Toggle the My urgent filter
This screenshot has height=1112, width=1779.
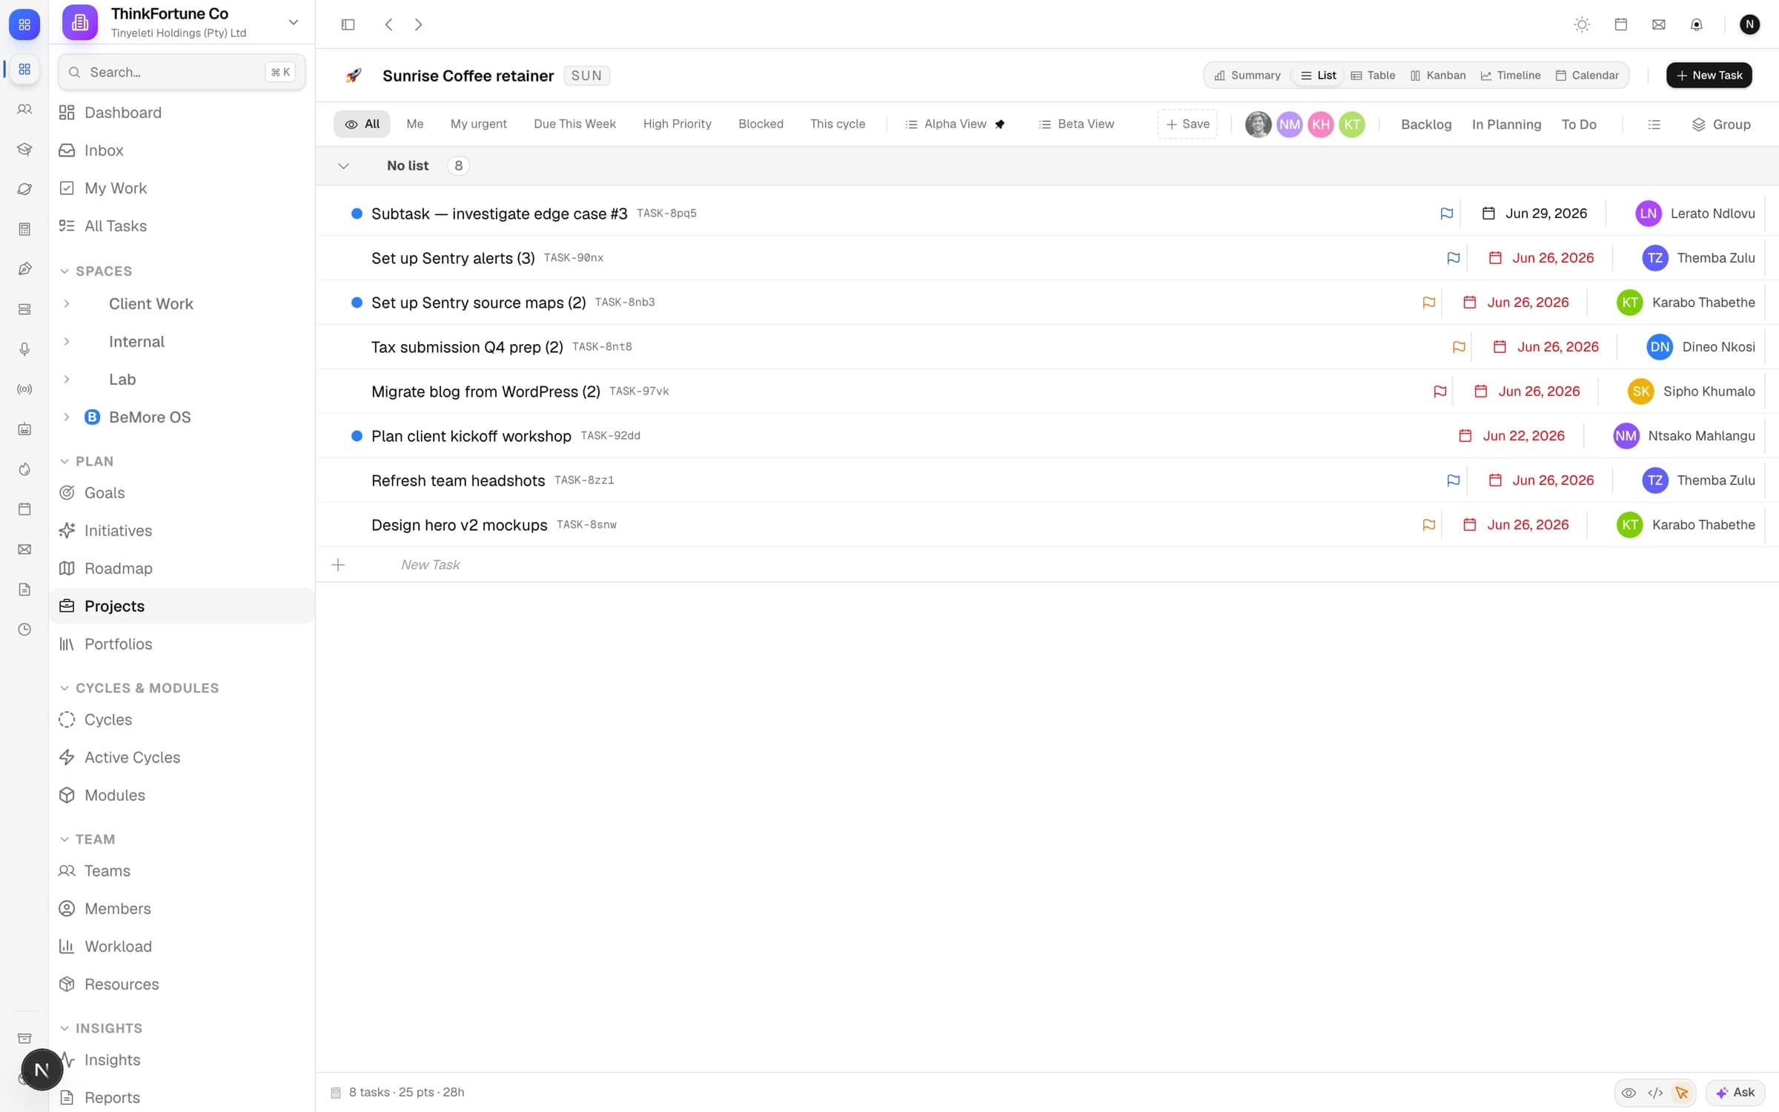coord(479,125)
